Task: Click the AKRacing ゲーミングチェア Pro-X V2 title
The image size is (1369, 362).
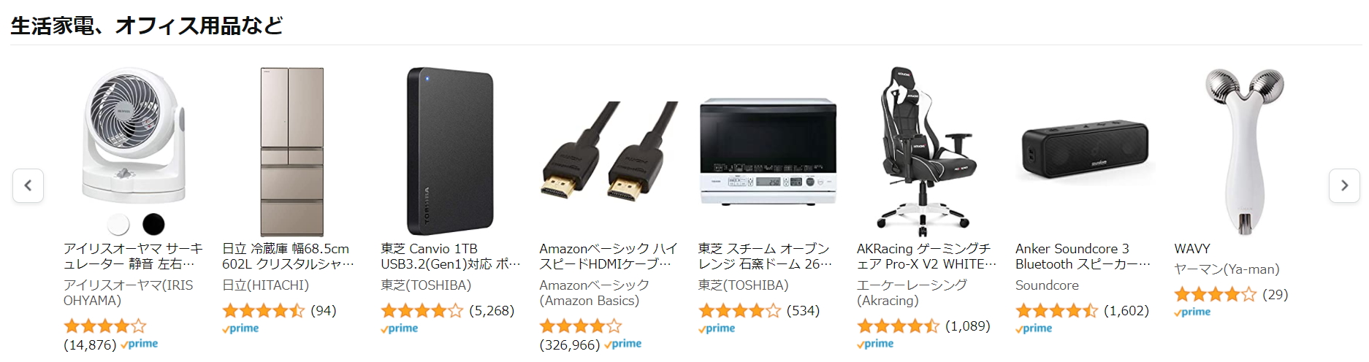Action: [x=926, y=256]
